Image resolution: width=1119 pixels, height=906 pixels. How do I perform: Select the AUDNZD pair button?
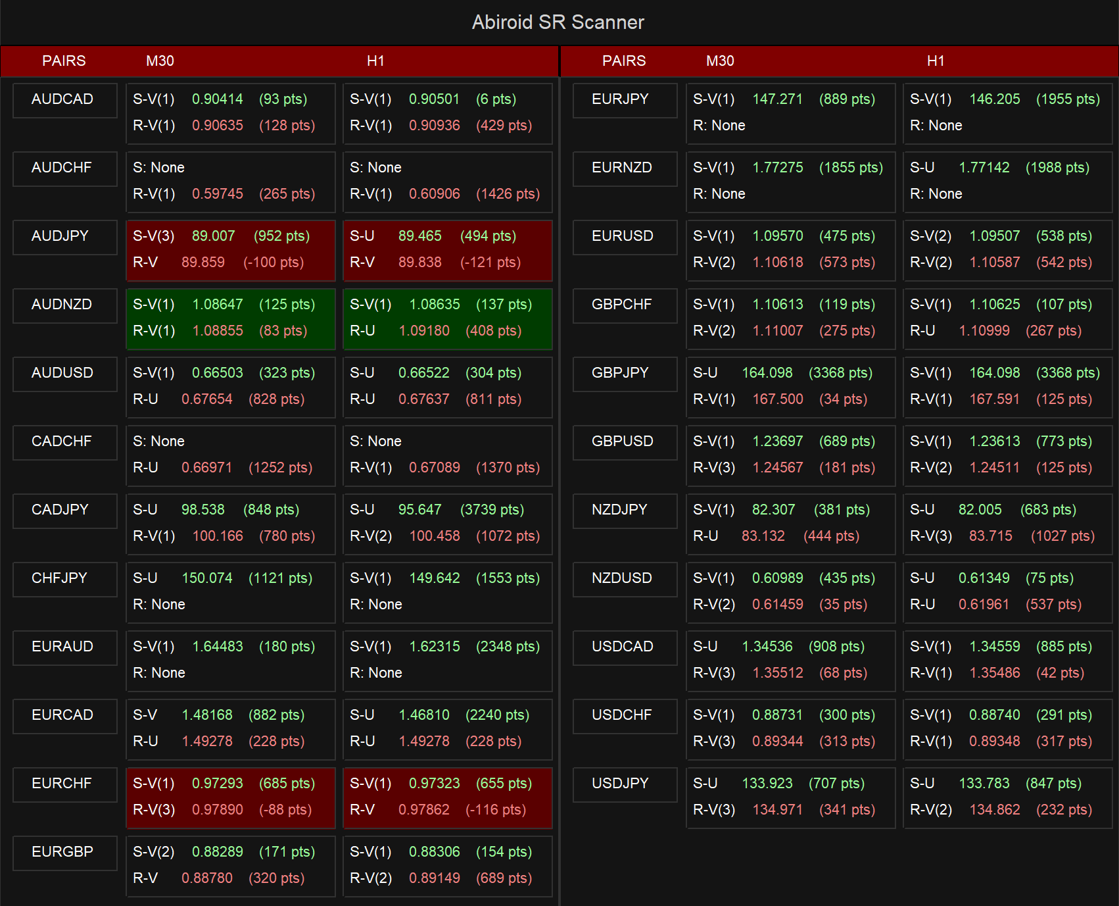pos(65,305)
